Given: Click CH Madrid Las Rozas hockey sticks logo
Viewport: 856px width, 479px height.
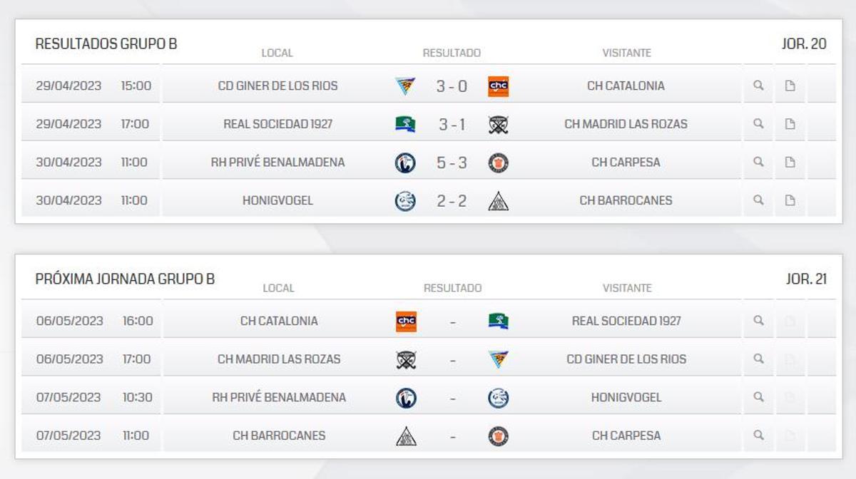Looking at the screenshot, I should [499, 123].
